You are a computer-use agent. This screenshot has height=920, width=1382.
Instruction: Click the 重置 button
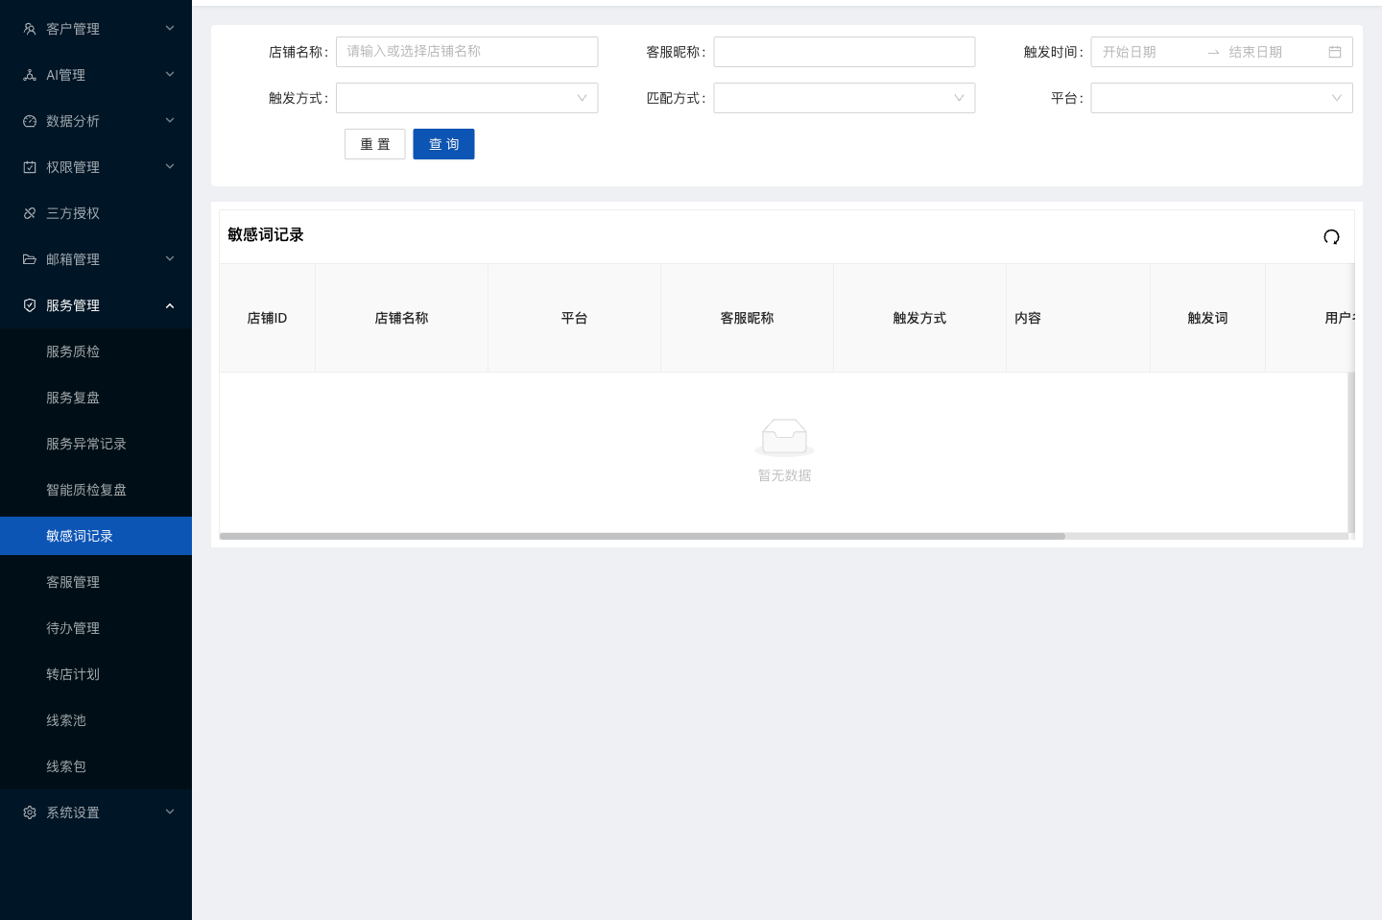pos(375,144)
